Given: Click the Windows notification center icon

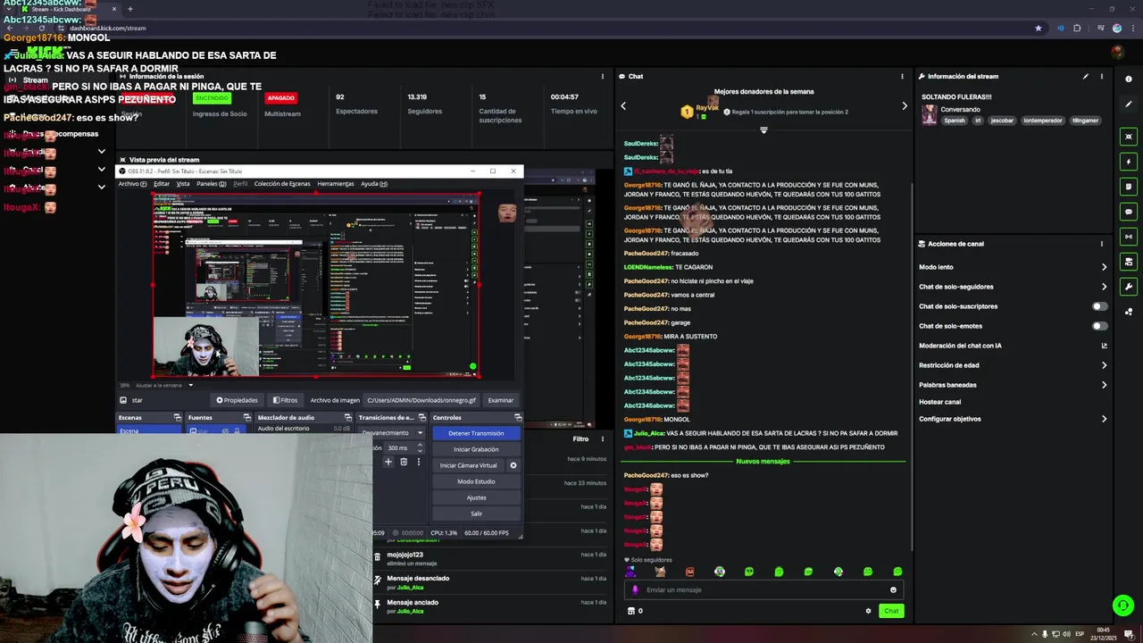Looking at the screenshot, I should pyautogui.click(x=1129, y=634).
